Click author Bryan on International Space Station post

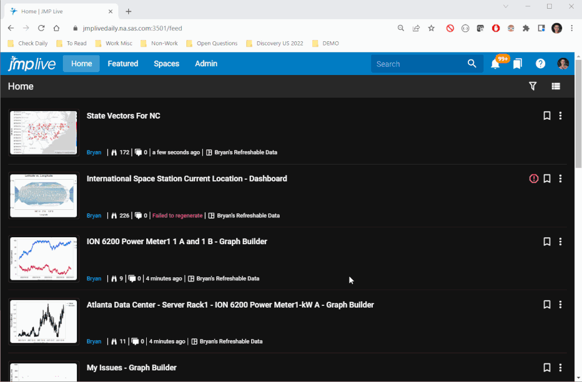coord(94,215)
